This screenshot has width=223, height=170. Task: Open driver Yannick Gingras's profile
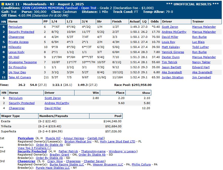[x=173, y=52]
